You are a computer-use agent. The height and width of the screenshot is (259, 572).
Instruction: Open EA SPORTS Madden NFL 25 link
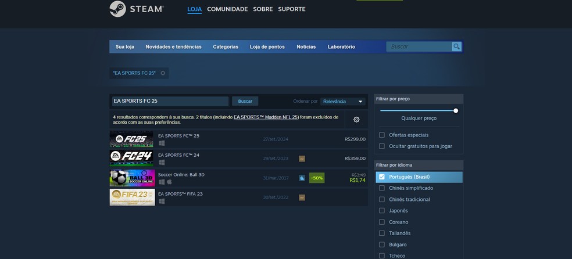[x=266, y=117]
